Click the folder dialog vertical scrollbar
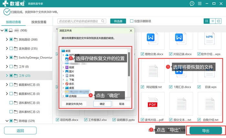Screen dimensions: 226x138 (129, 64)
